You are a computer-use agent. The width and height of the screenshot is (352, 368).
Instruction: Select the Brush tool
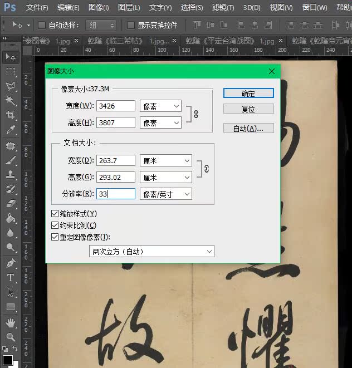(11, 160)
